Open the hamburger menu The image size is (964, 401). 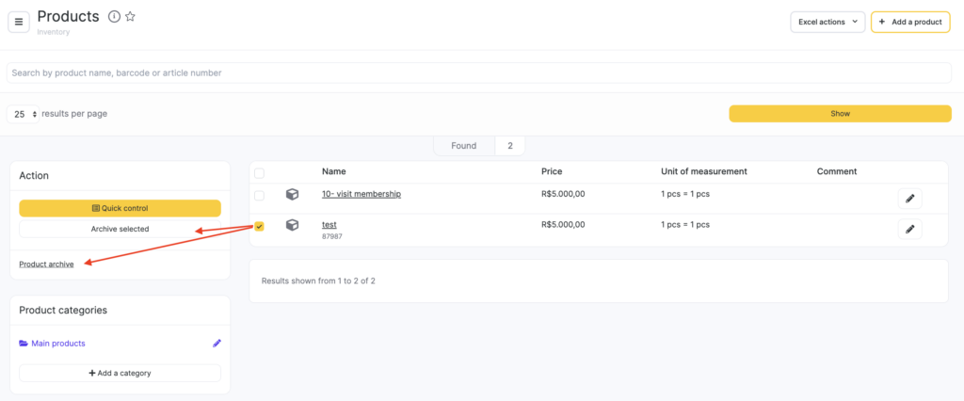pos(20,22)
